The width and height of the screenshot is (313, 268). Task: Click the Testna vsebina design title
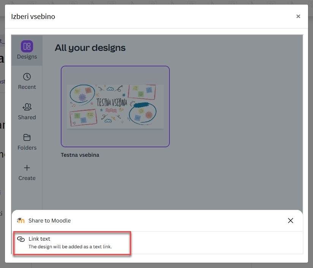pyautogui.click(x=80, y=155)
